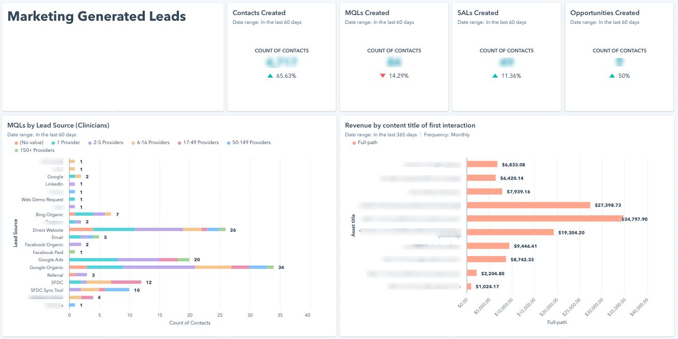
Task: Click the 65.63% change value
Action: (x=287, y=76)
